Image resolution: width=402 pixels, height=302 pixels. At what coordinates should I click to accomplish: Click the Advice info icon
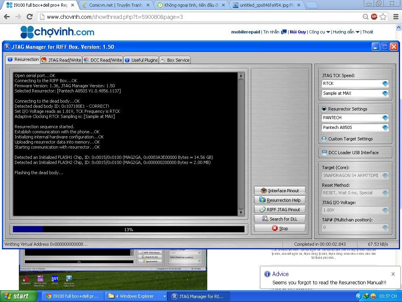(x=267, y=274)
